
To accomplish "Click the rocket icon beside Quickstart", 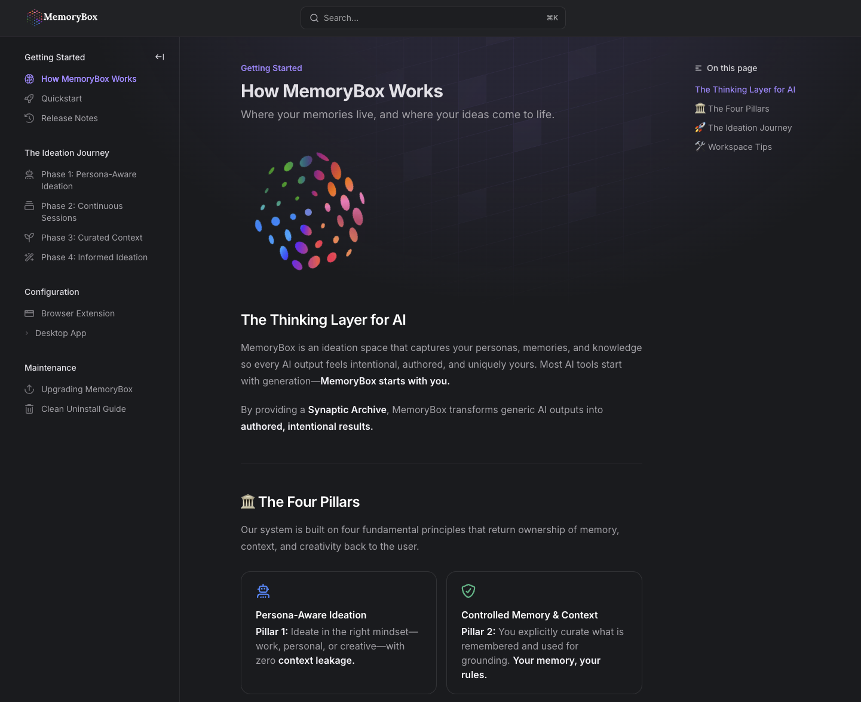I will click(x=29, y=98).
